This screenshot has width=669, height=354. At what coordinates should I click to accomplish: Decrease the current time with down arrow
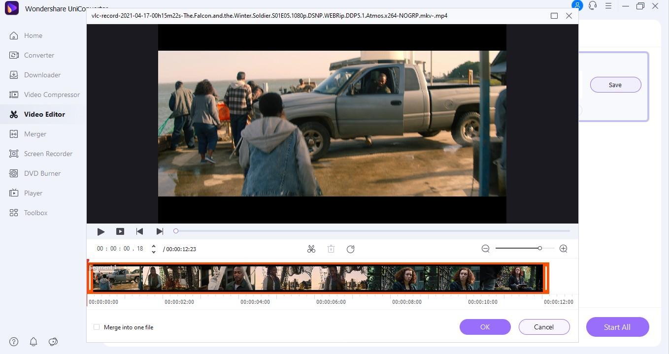pyautogui.click(x=154, y=252)
